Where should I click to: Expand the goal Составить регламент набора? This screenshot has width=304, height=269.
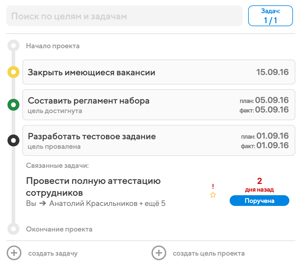click(x=89, y=101)
